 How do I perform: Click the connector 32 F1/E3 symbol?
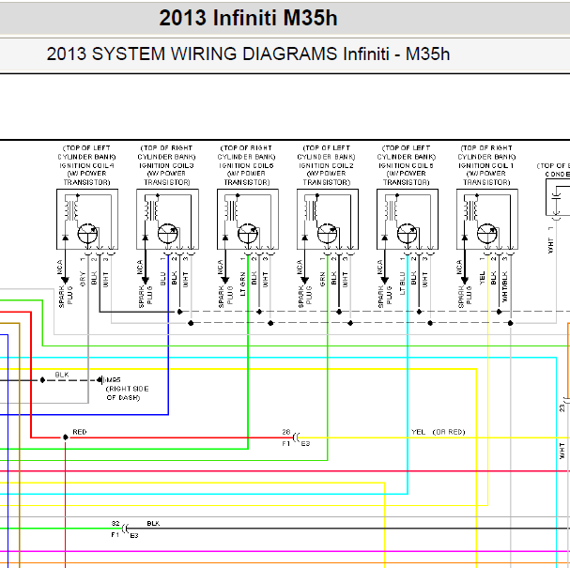pyautogui.click(x=125, y=530)
